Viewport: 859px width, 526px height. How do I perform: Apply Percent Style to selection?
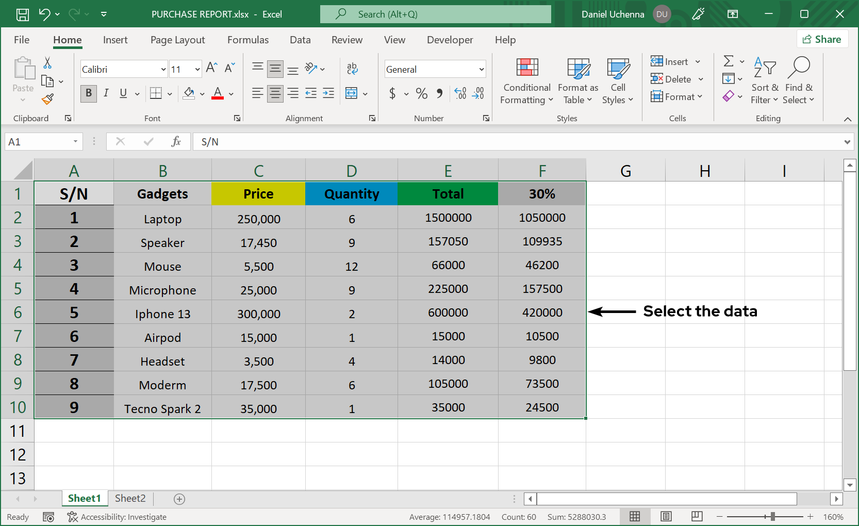(x=421, y=93)
